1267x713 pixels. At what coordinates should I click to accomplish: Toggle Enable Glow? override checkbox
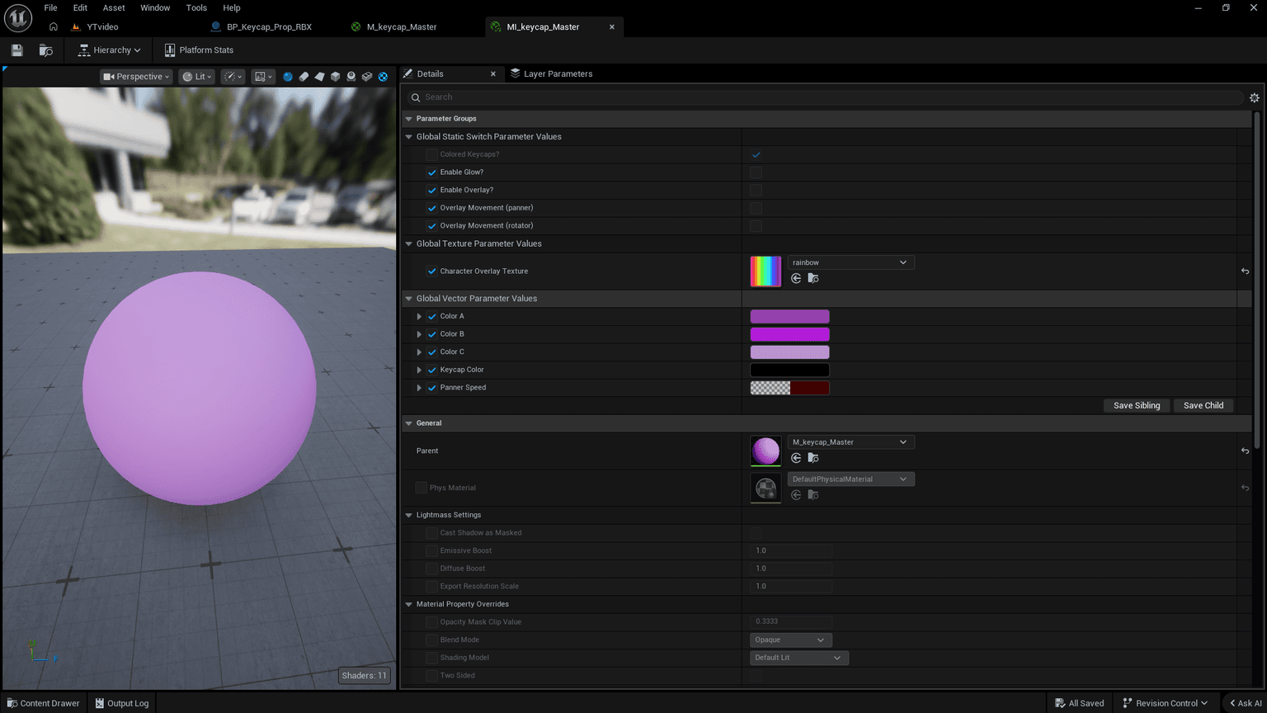coord(431,172)
